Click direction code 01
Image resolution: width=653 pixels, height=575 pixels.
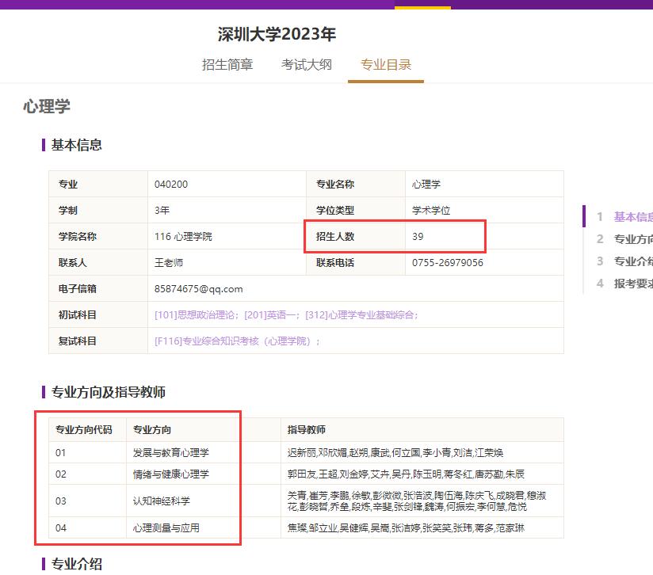(x=61, y=453)
